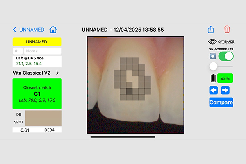Turn off the green toggle switch
This screenshot has width=246, height=164.
tap(226, 56)
